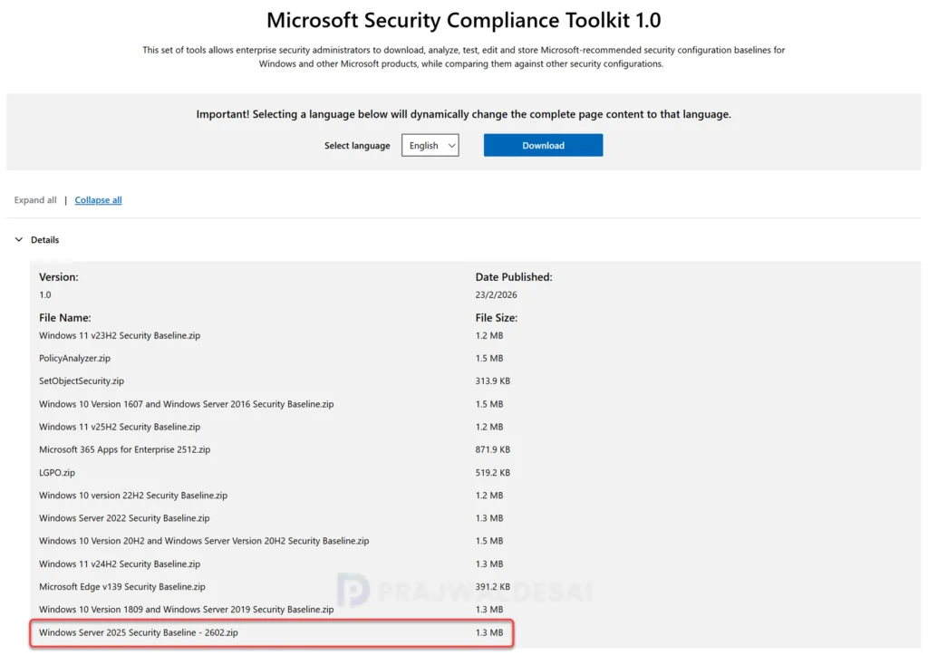This screenshot has width=928, height=655.
Task: Click the 313.9 KB file size value
Action: 492,381
